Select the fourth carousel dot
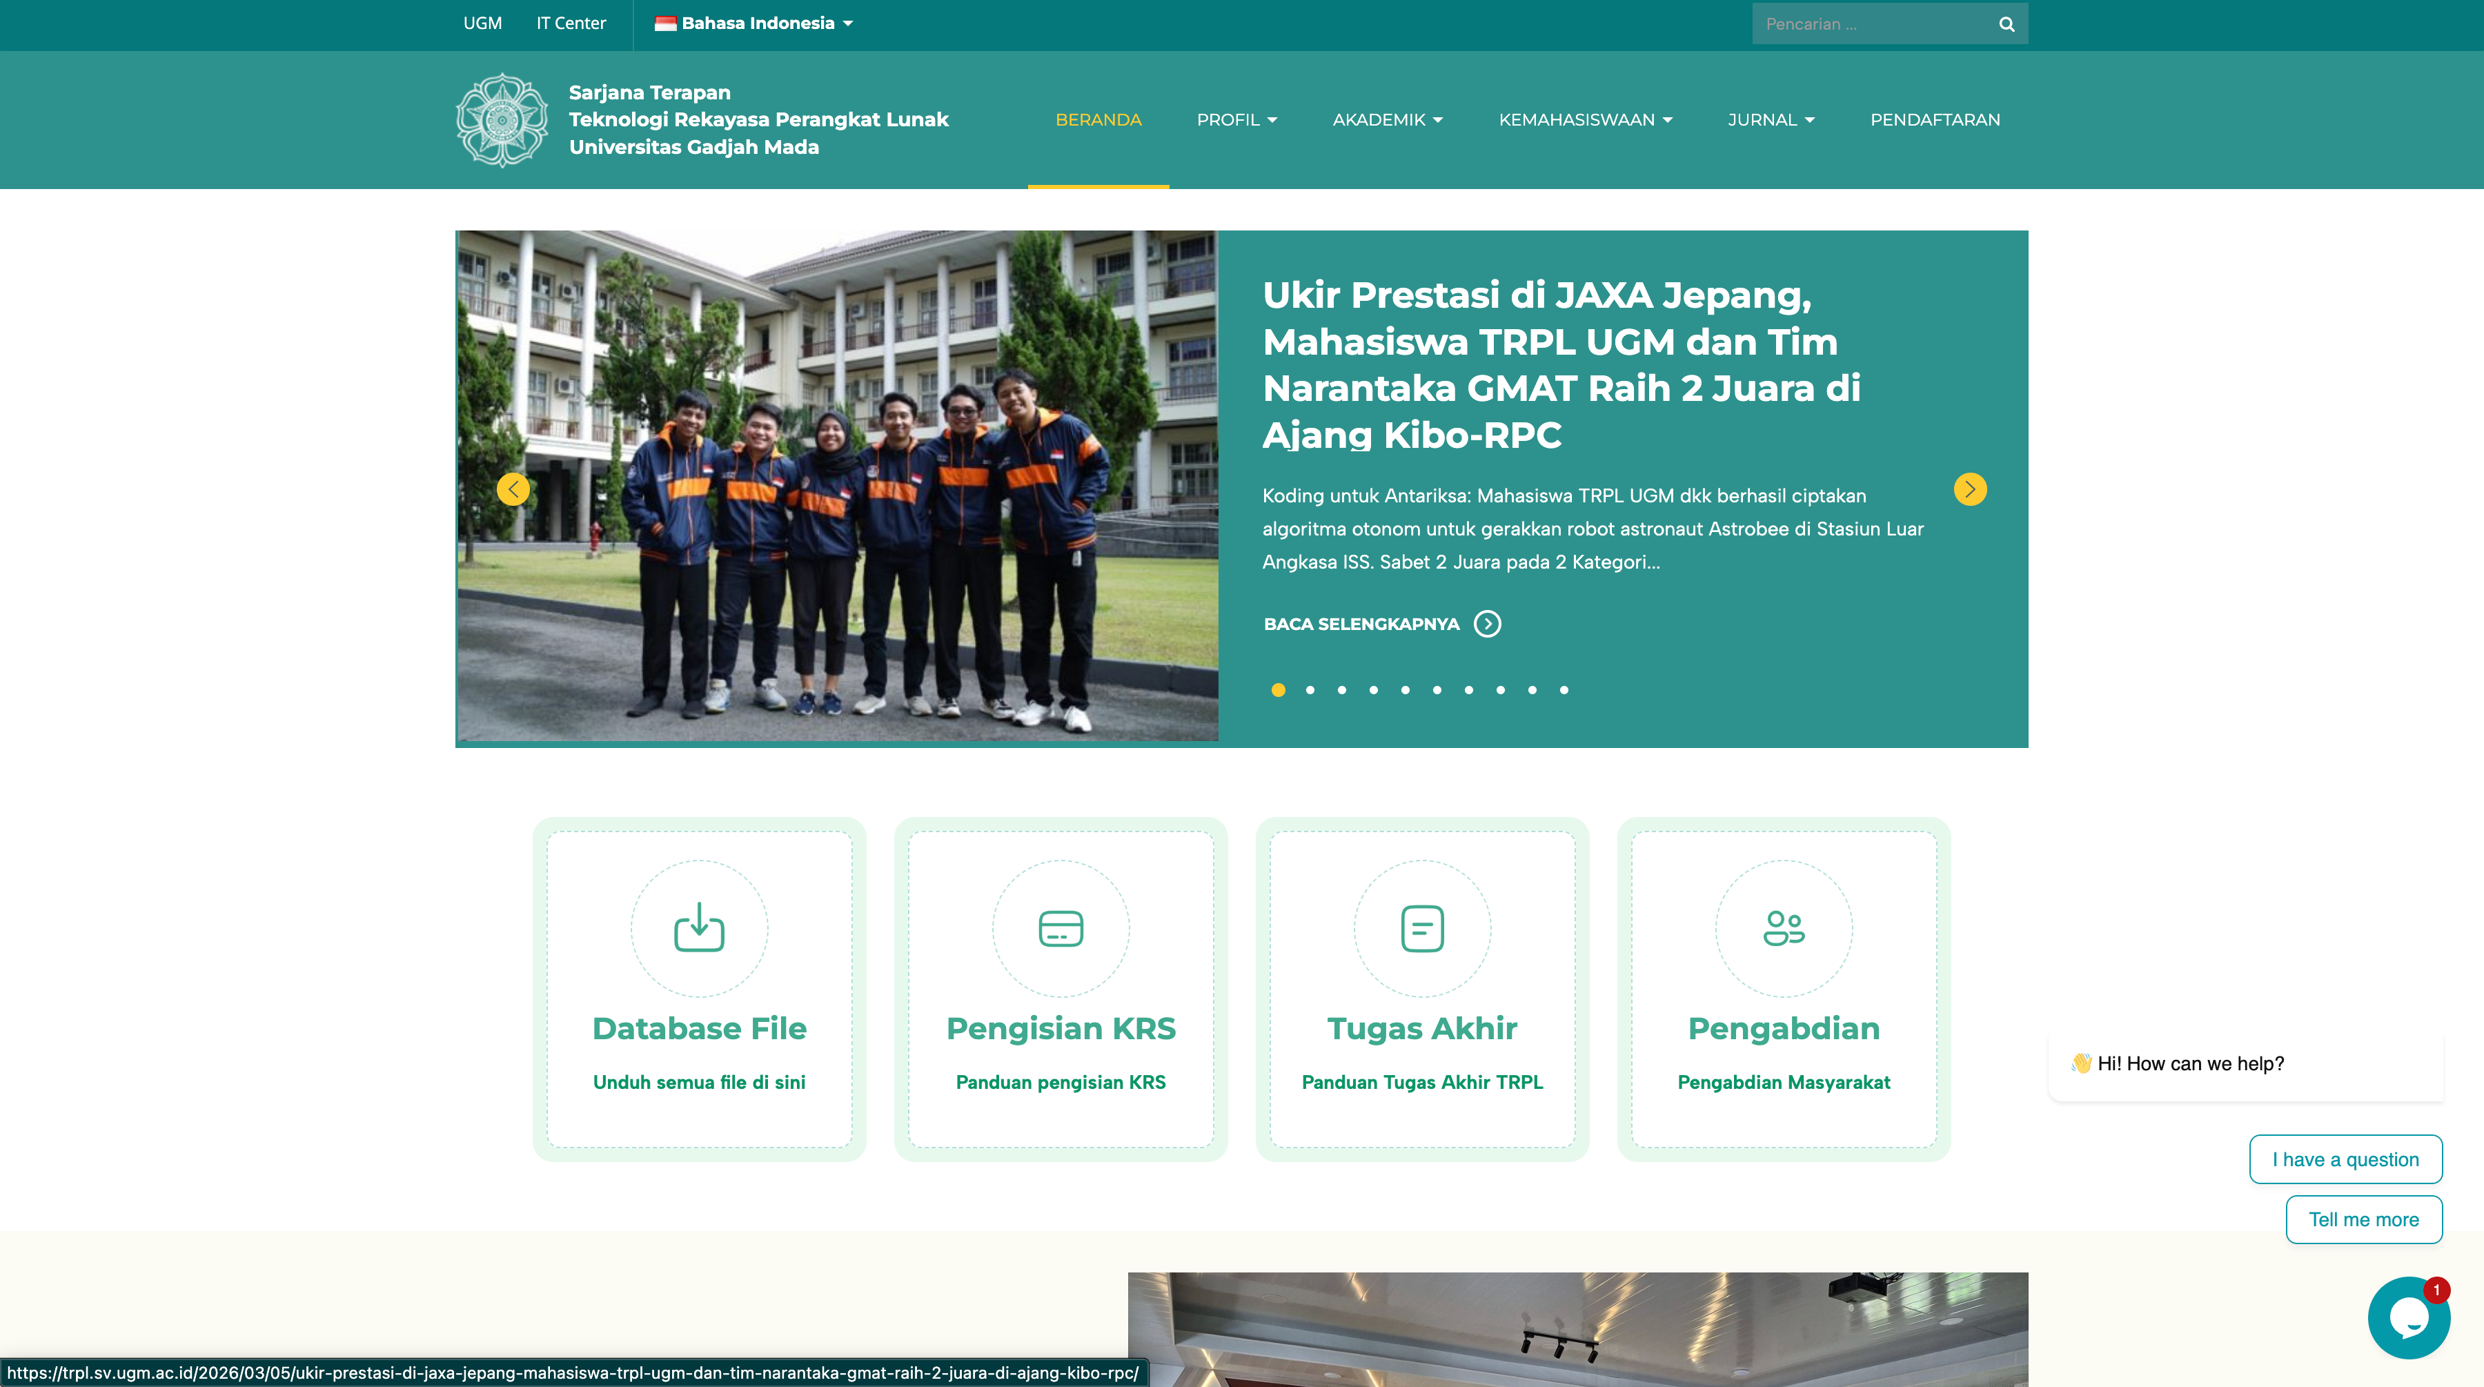Viewport: 2484px width, 1387px height. (x=1374, y=689)
